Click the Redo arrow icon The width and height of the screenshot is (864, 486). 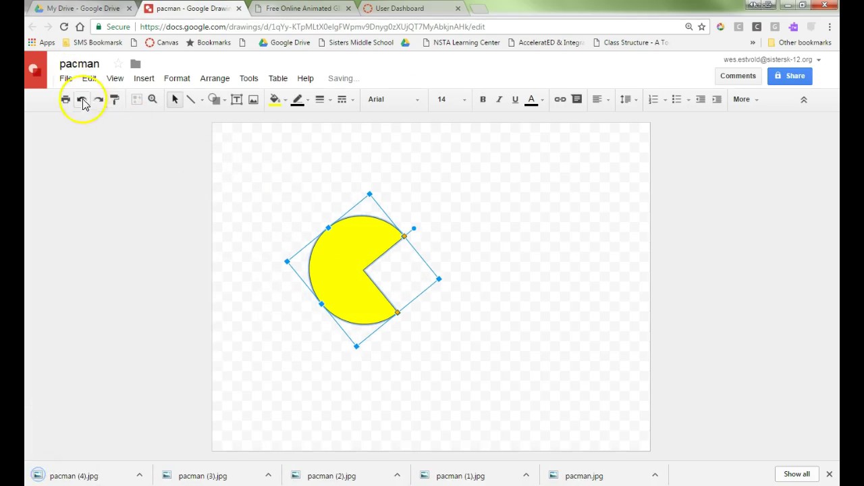coord(99,99)
